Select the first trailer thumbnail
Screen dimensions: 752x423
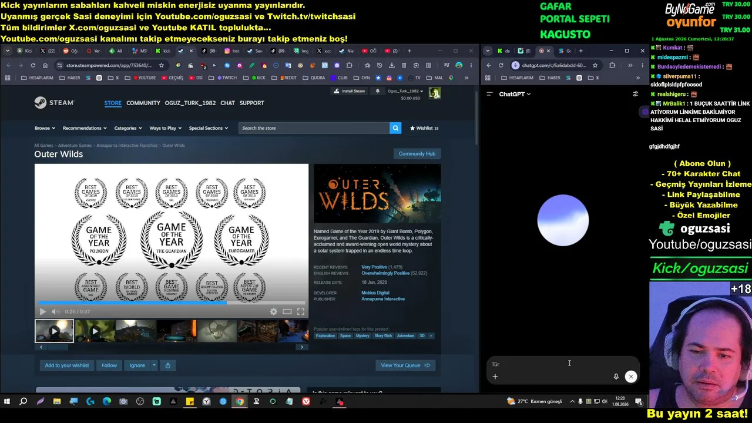[54, 331]
